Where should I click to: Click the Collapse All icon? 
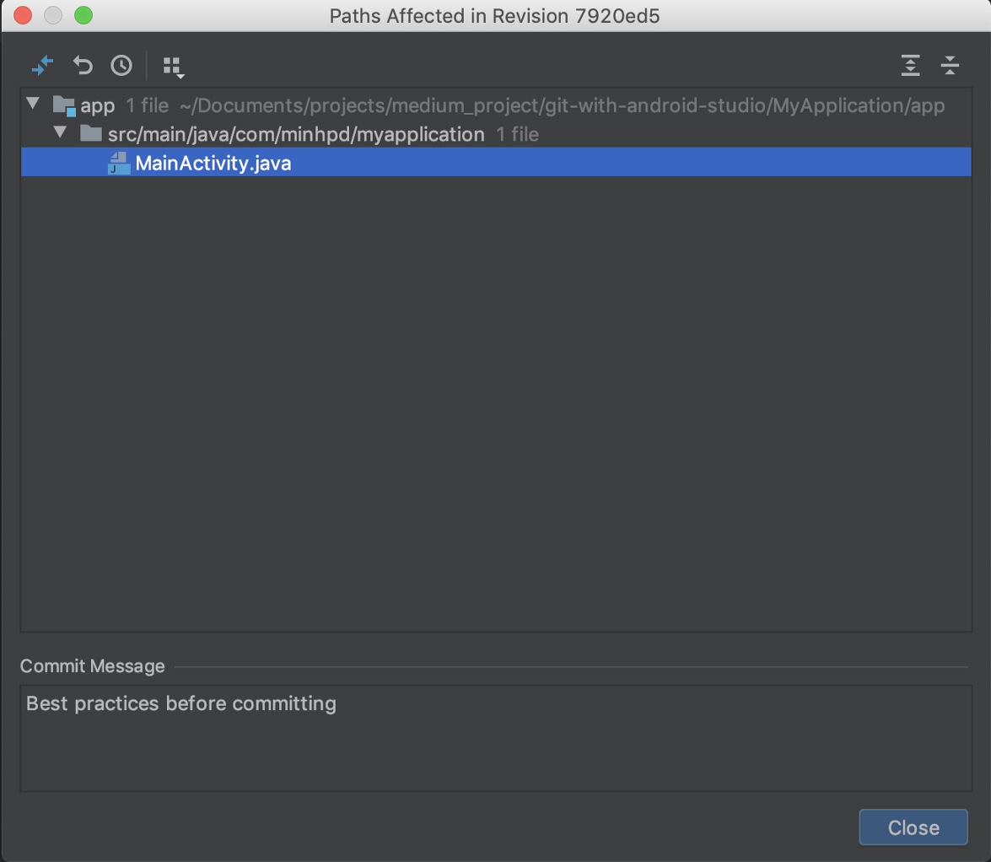[951, 65]
